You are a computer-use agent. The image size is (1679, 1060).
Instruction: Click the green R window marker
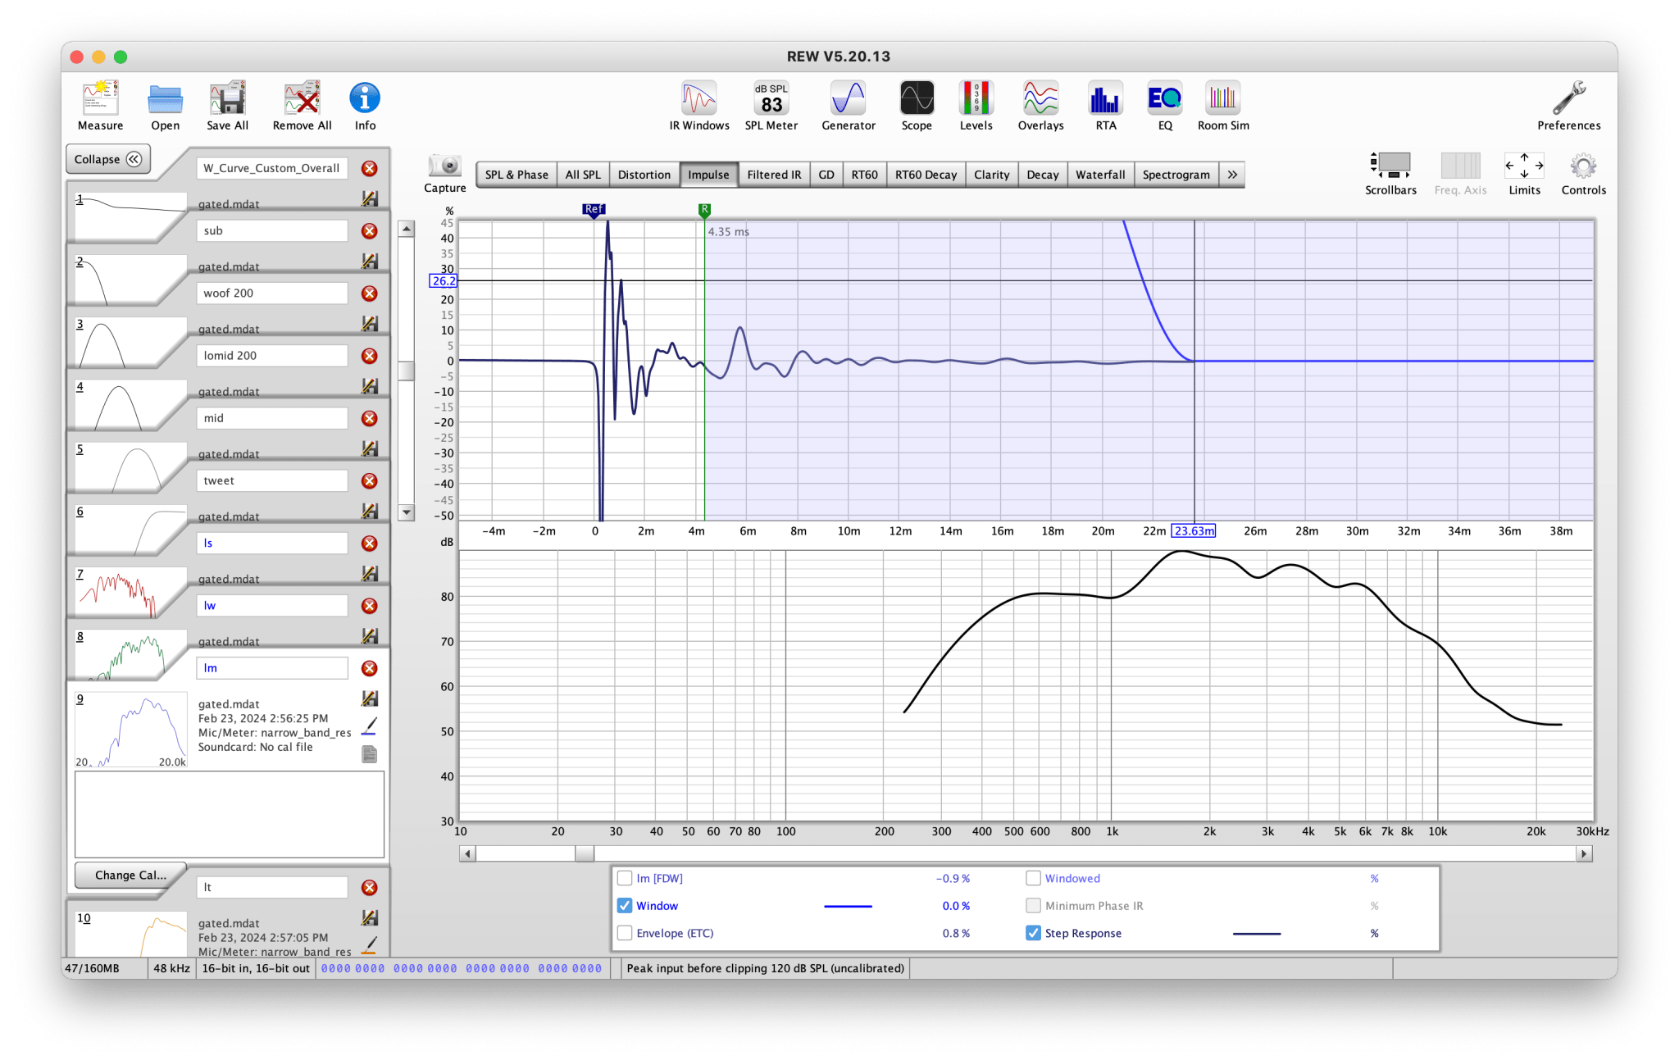coord(704,210)
